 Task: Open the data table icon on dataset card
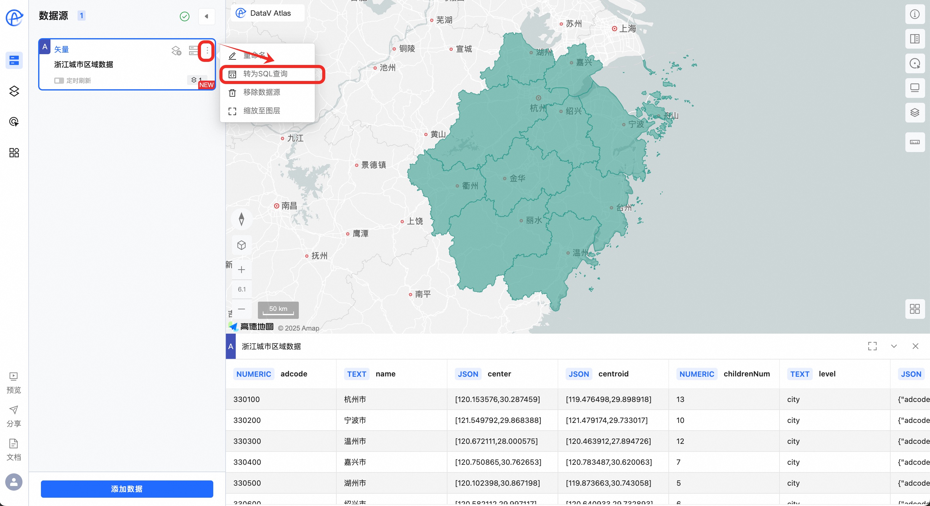(193, 50)
